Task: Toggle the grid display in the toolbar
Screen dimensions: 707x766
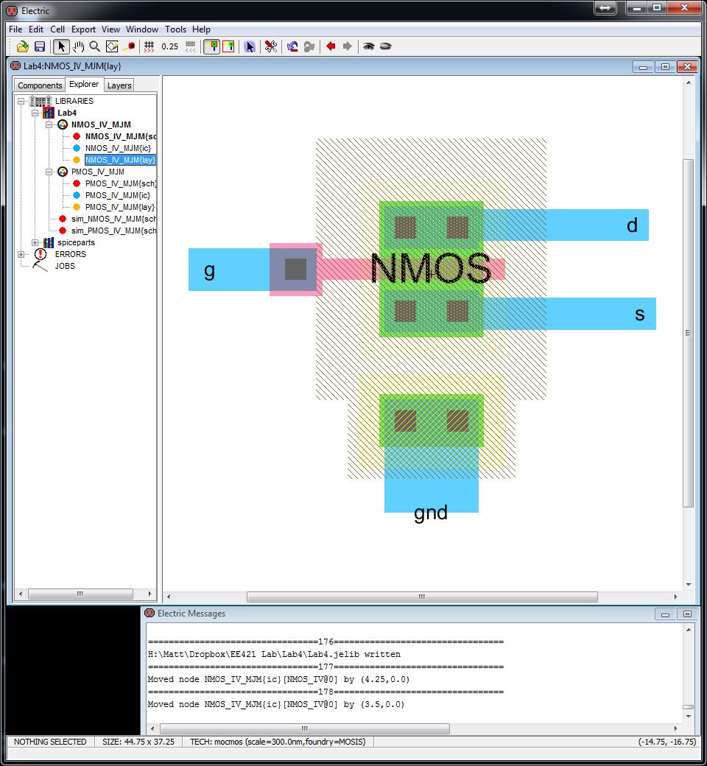Action: pos(148,46)
